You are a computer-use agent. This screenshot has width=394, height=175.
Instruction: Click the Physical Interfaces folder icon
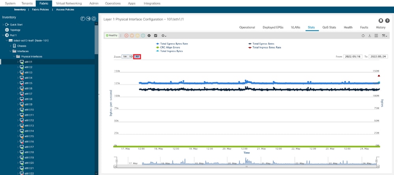(x=18, y=56)
